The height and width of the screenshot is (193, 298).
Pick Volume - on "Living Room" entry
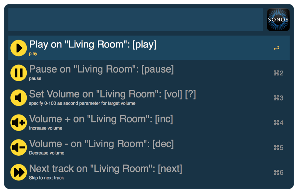[101, 144]
